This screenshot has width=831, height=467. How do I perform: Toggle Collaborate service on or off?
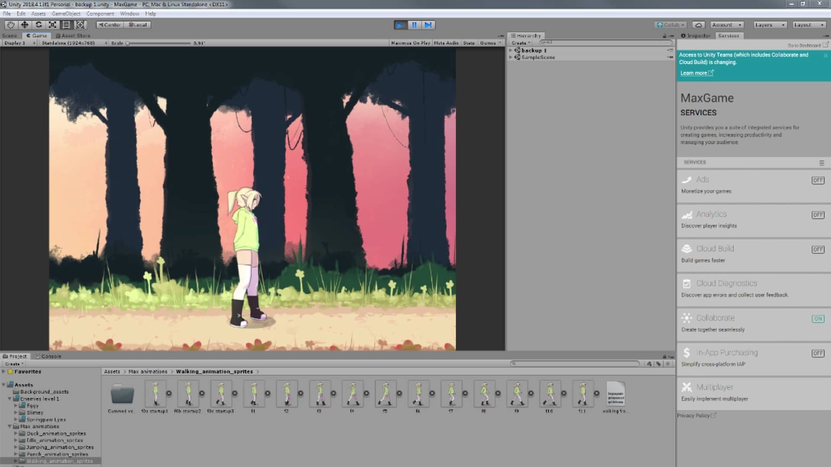pos(818,318)
